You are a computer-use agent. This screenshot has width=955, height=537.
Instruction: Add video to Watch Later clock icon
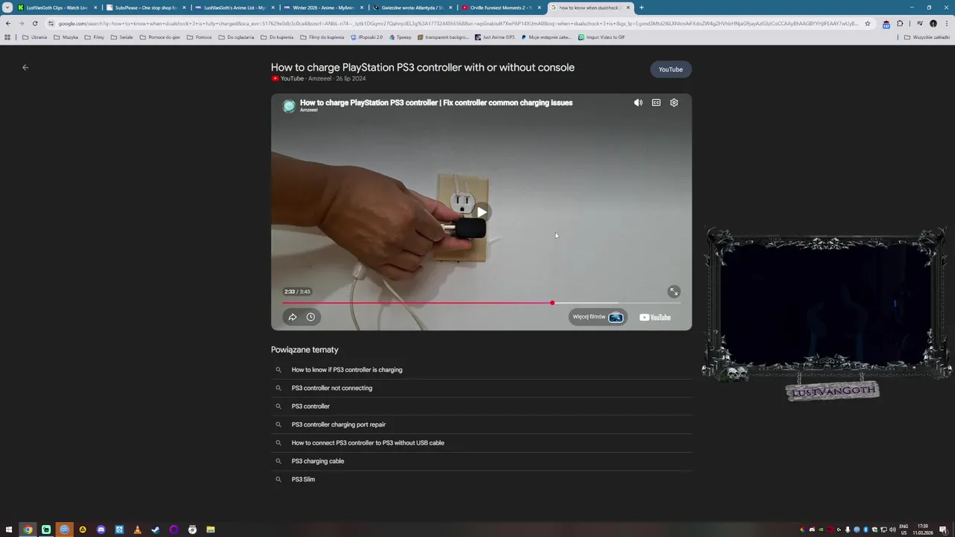tap(310, 317)
